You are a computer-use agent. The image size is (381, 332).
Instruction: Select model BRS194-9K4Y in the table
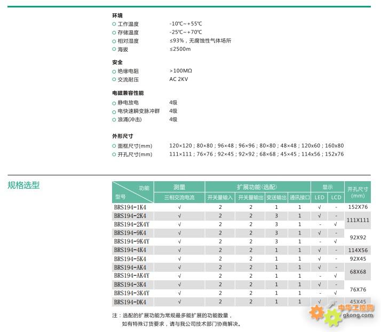coord(132,241)
